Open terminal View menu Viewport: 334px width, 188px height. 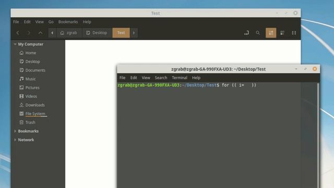click(x=146, y=78)
